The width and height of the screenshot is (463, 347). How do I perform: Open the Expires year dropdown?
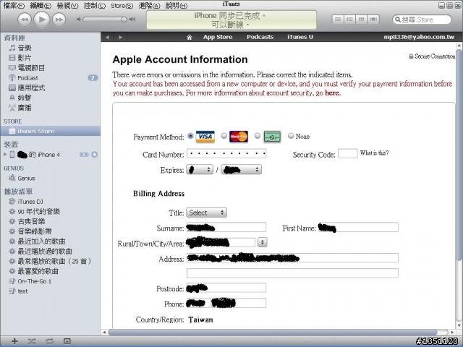(x=241, y=170)
